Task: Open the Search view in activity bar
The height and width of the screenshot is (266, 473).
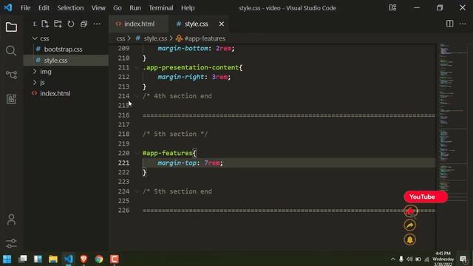Action: point(11,51)
